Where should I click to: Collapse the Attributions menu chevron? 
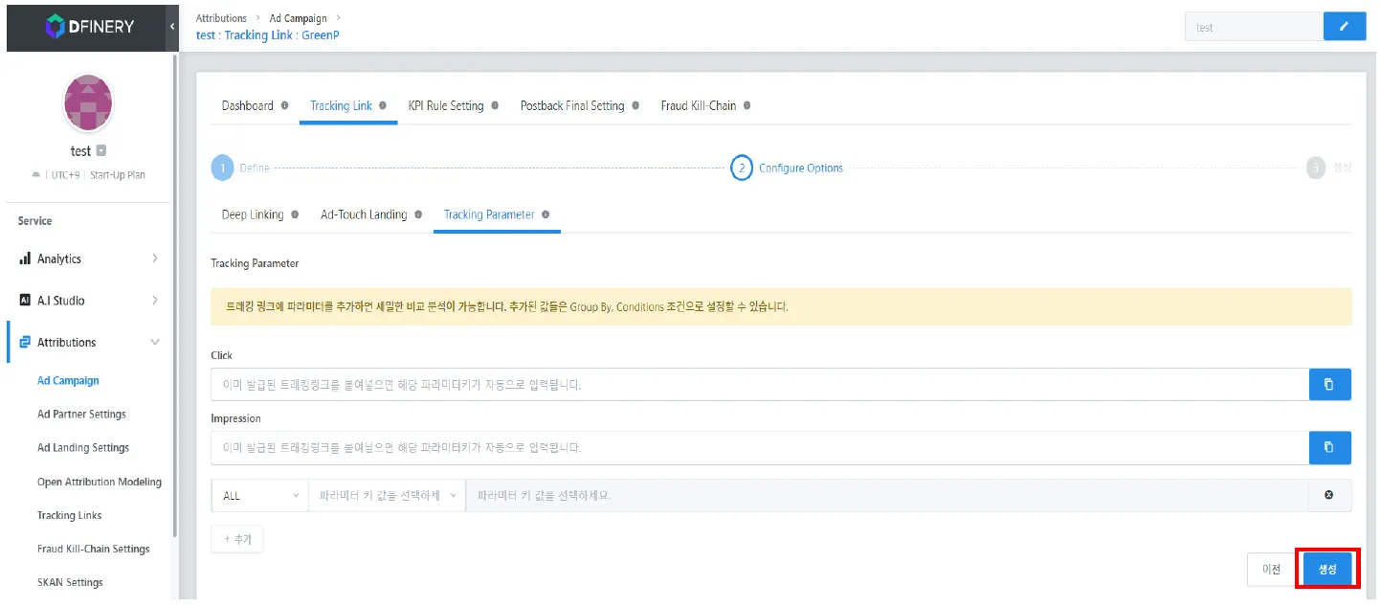click(x=155, y=342)
